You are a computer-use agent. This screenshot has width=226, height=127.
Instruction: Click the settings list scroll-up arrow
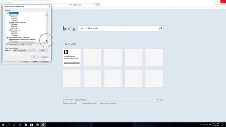[46, 13]
